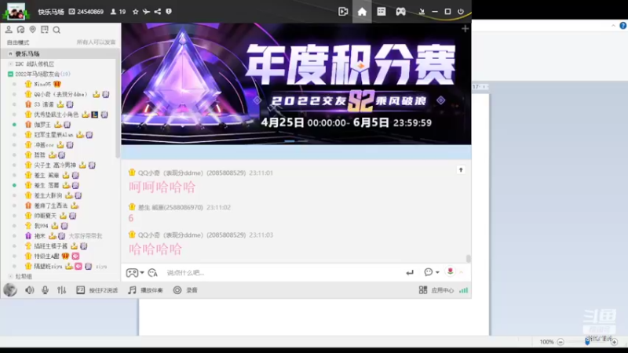
Task: Select user Nine95 in the member list
Action: click(42, 84)
